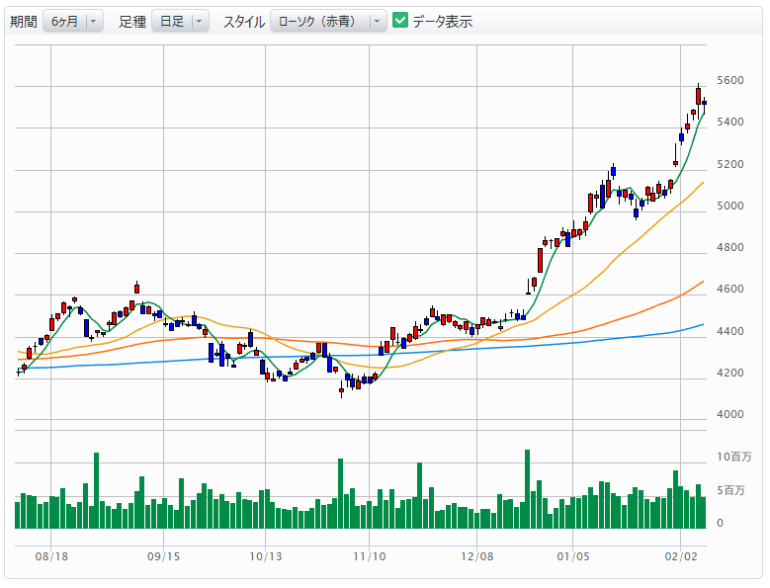Viewport: 770px width, 588px height.
Task: Click the 01/05 date on the time axis
Action: pyautogui.click(x=573, y=558)
